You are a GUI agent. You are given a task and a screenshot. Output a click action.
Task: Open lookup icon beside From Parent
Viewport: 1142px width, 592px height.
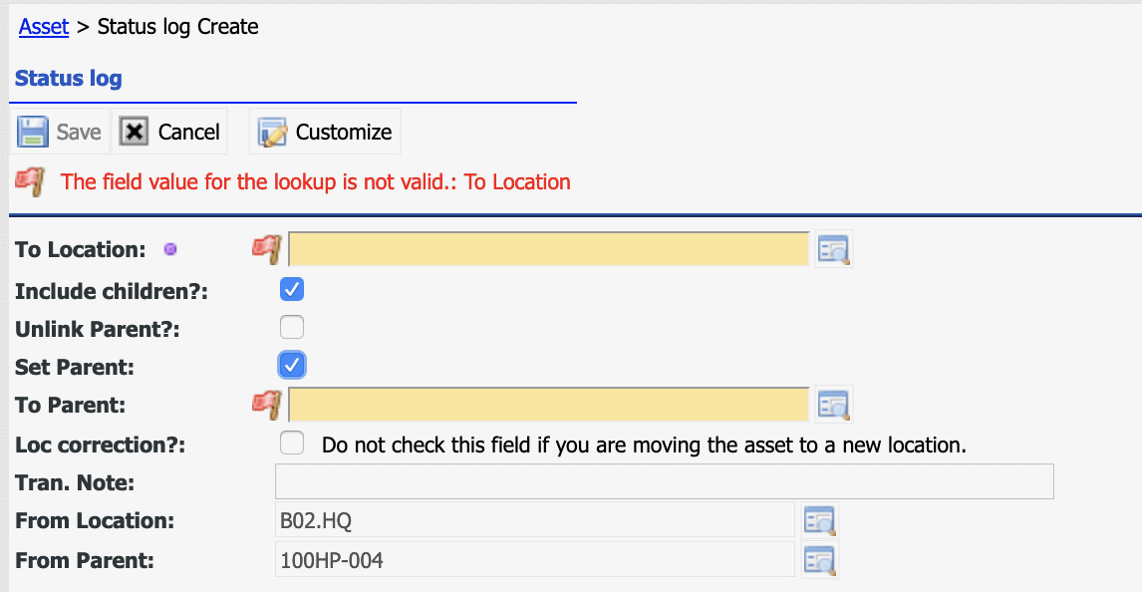pos(819,561)
